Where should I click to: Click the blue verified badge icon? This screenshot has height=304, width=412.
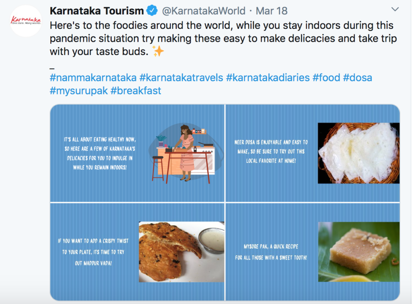coord(152,11)
